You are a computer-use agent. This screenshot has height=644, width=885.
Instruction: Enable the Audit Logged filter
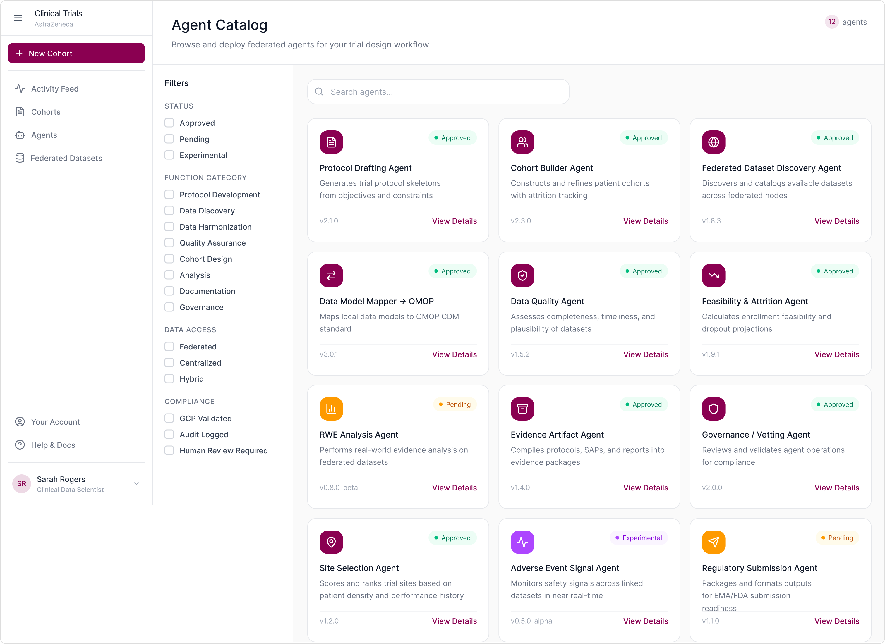tap(169, 434)
